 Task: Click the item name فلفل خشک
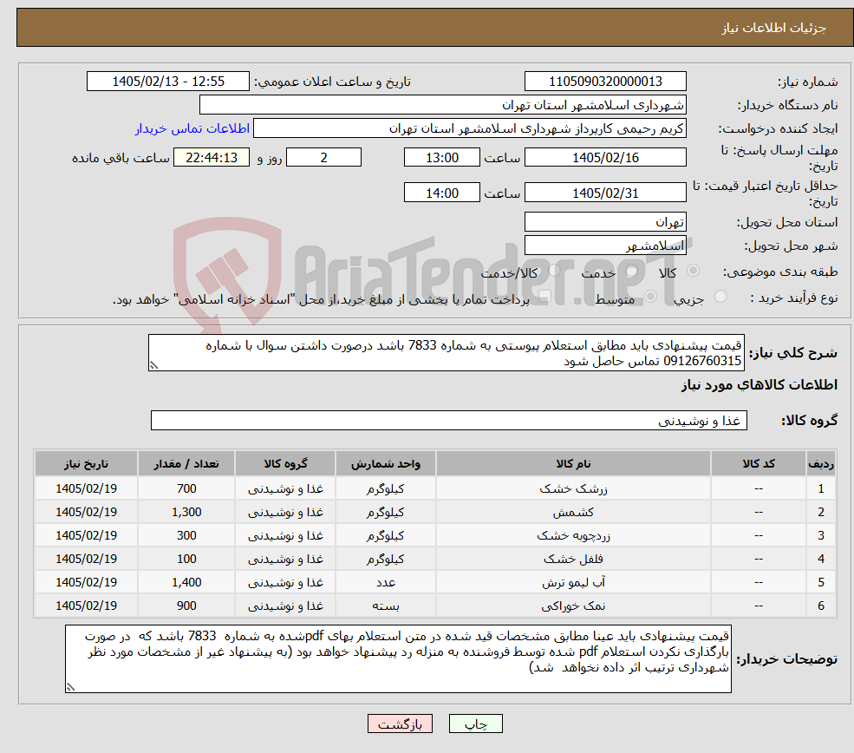point(573,559)
